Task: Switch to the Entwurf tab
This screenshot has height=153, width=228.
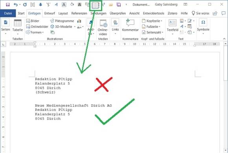Action: [x=50, y=13]
